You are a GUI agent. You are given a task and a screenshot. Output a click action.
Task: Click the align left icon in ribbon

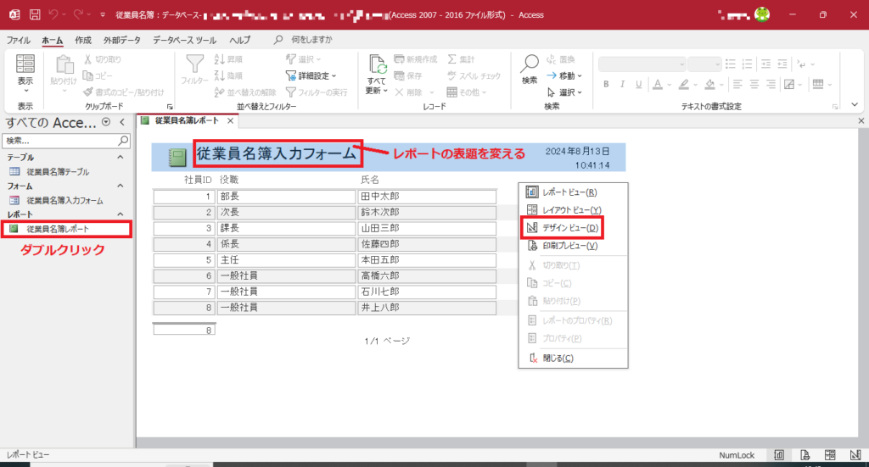[x=737, y=84]
